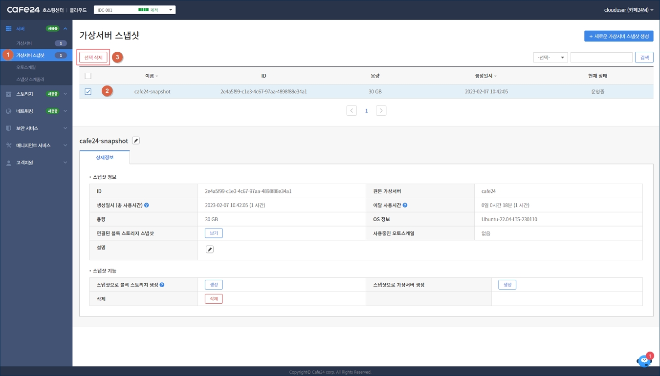This screenshot has width=660, height=376.
Task: Go to the next page arrow in pagination
Action: click(381, 111)
